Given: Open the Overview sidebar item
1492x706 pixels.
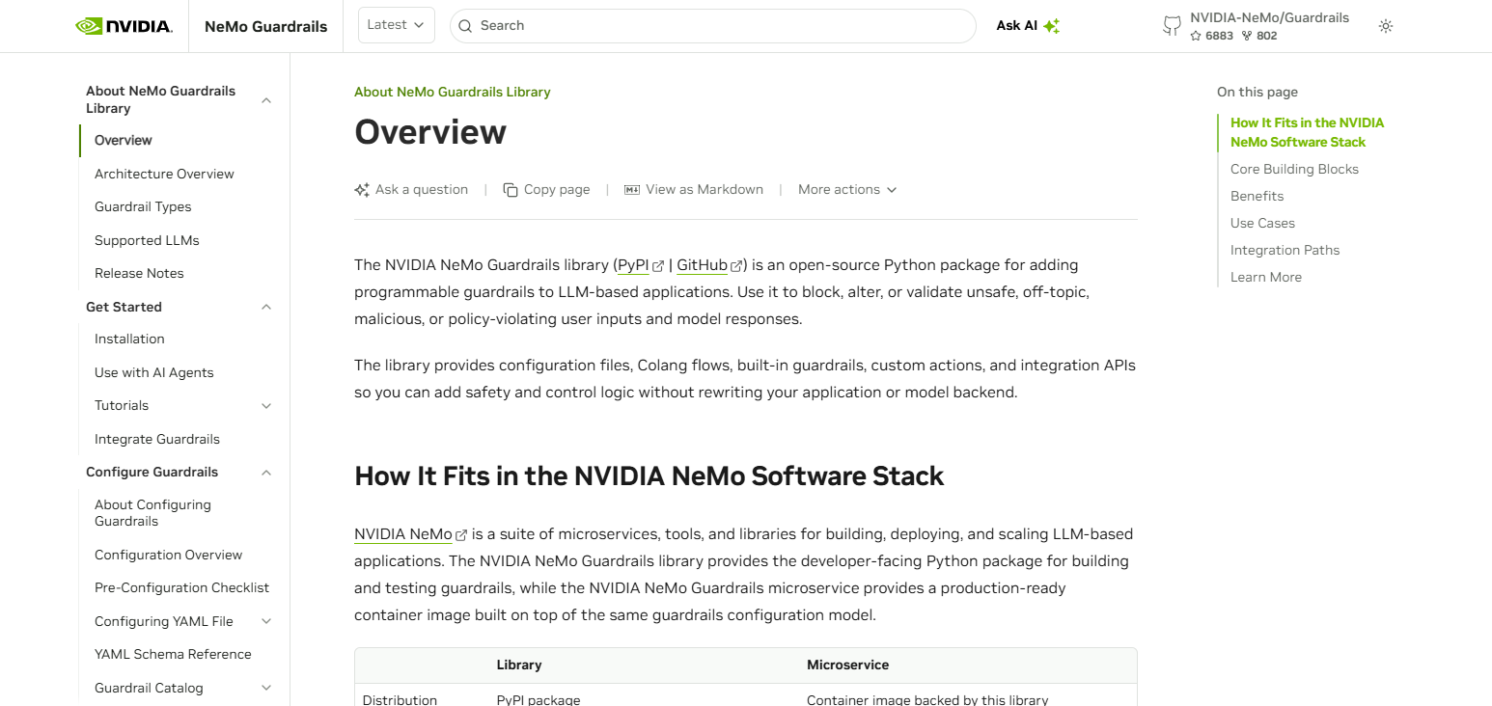Looking at the screenshot, I should coord(124,141).
